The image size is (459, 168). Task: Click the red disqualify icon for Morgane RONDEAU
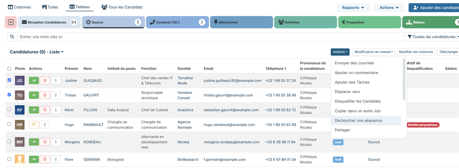point(45,142)
